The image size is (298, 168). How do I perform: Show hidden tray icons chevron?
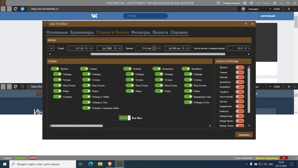coord(246,164)
